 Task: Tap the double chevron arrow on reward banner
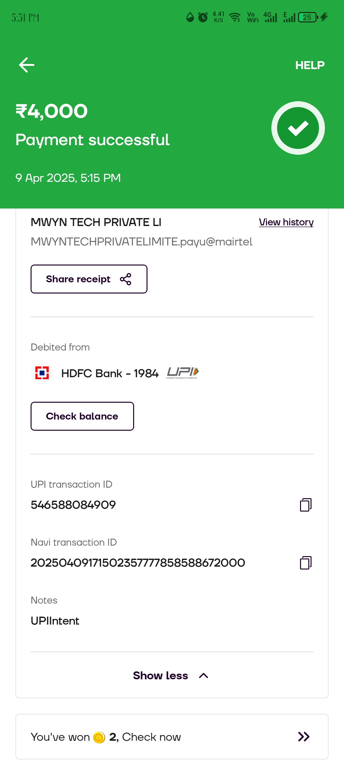click(x=304, y=737)
